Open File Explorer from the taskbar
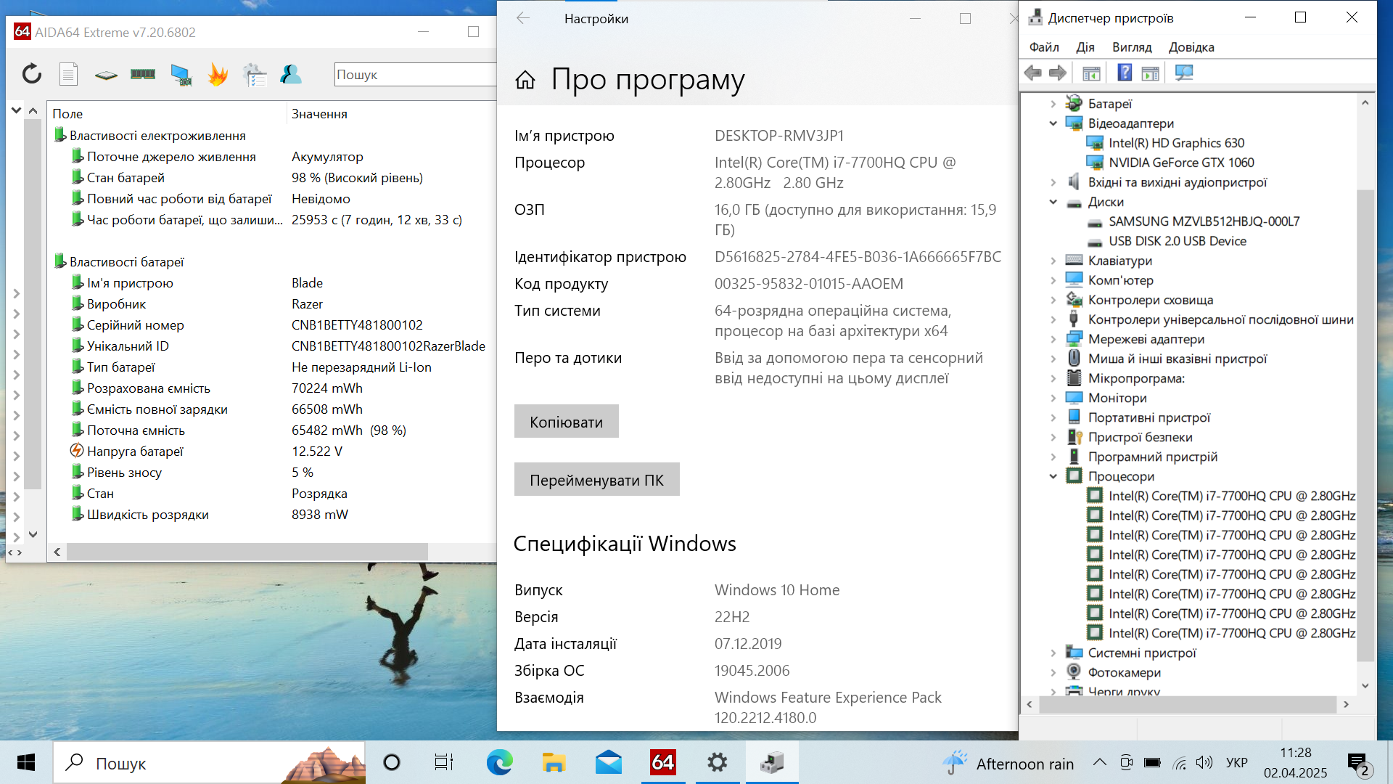The image size is (1393, 784). (x=554, y=762)
